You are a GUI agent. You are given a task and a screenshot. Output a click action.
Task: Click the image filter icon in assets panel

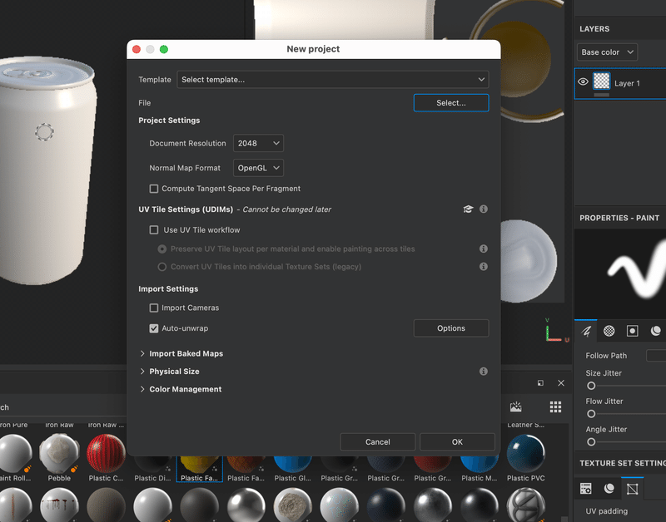[516, 407]
